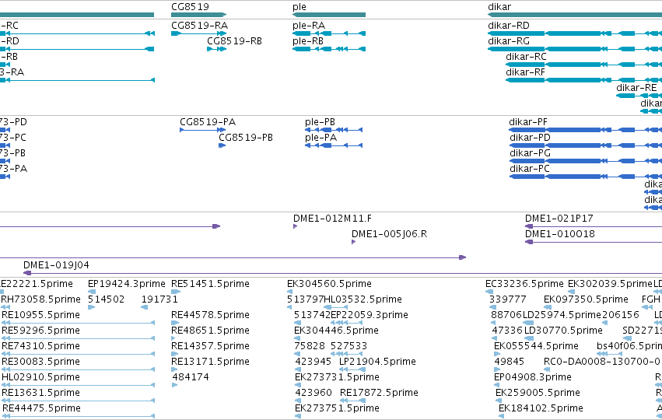The image size is (662, 420).
Task: Click EST LD25974.5prime label
Action: (x=562, y=315)
